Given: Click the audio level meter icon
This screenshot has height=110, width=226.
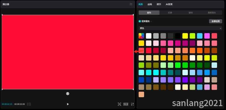Looking at the screenshot, I should click(29, 104).
